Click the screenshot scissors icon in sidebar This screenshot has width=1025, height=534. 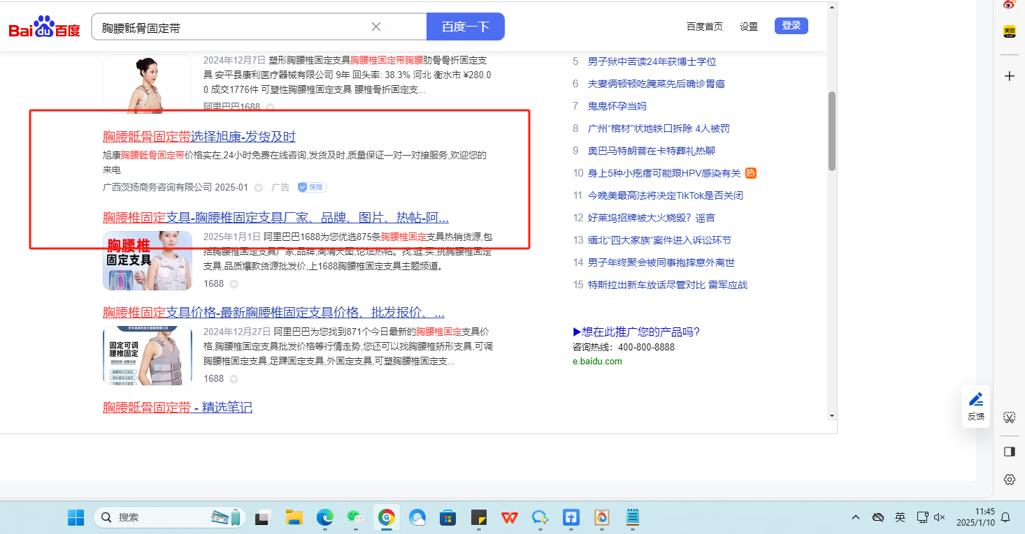tap(1009, 417)
